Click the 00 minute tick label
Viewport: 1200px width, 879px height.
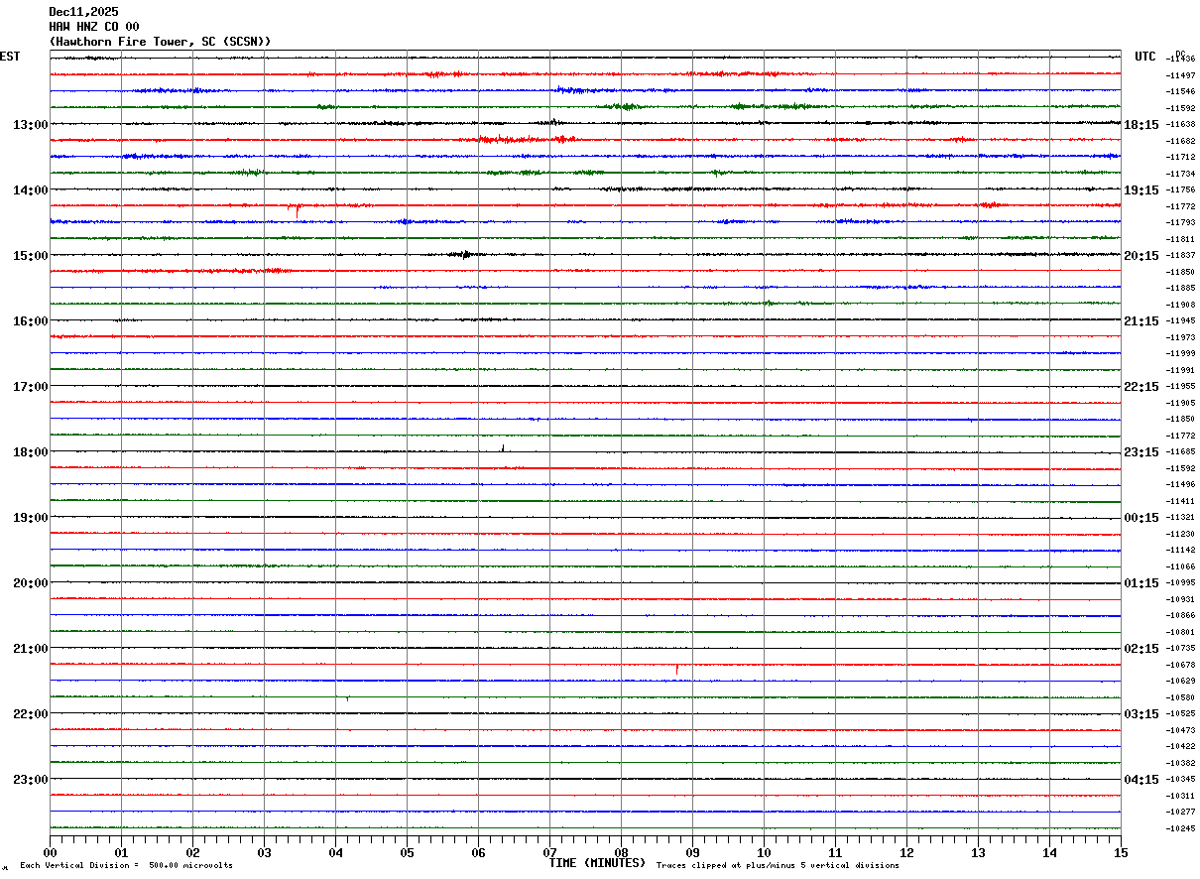pyautogui.click(x=51, y=852)
